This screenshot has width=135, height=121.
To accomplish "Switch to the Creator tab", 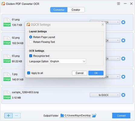I will (x=76, y=10).
